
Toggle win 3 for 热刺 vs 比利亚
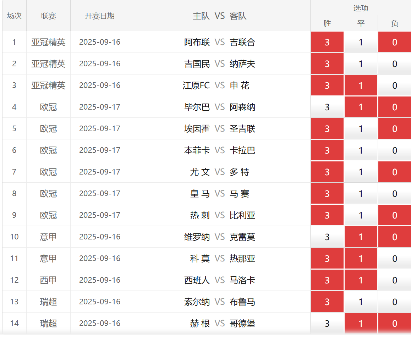[327, 215]
